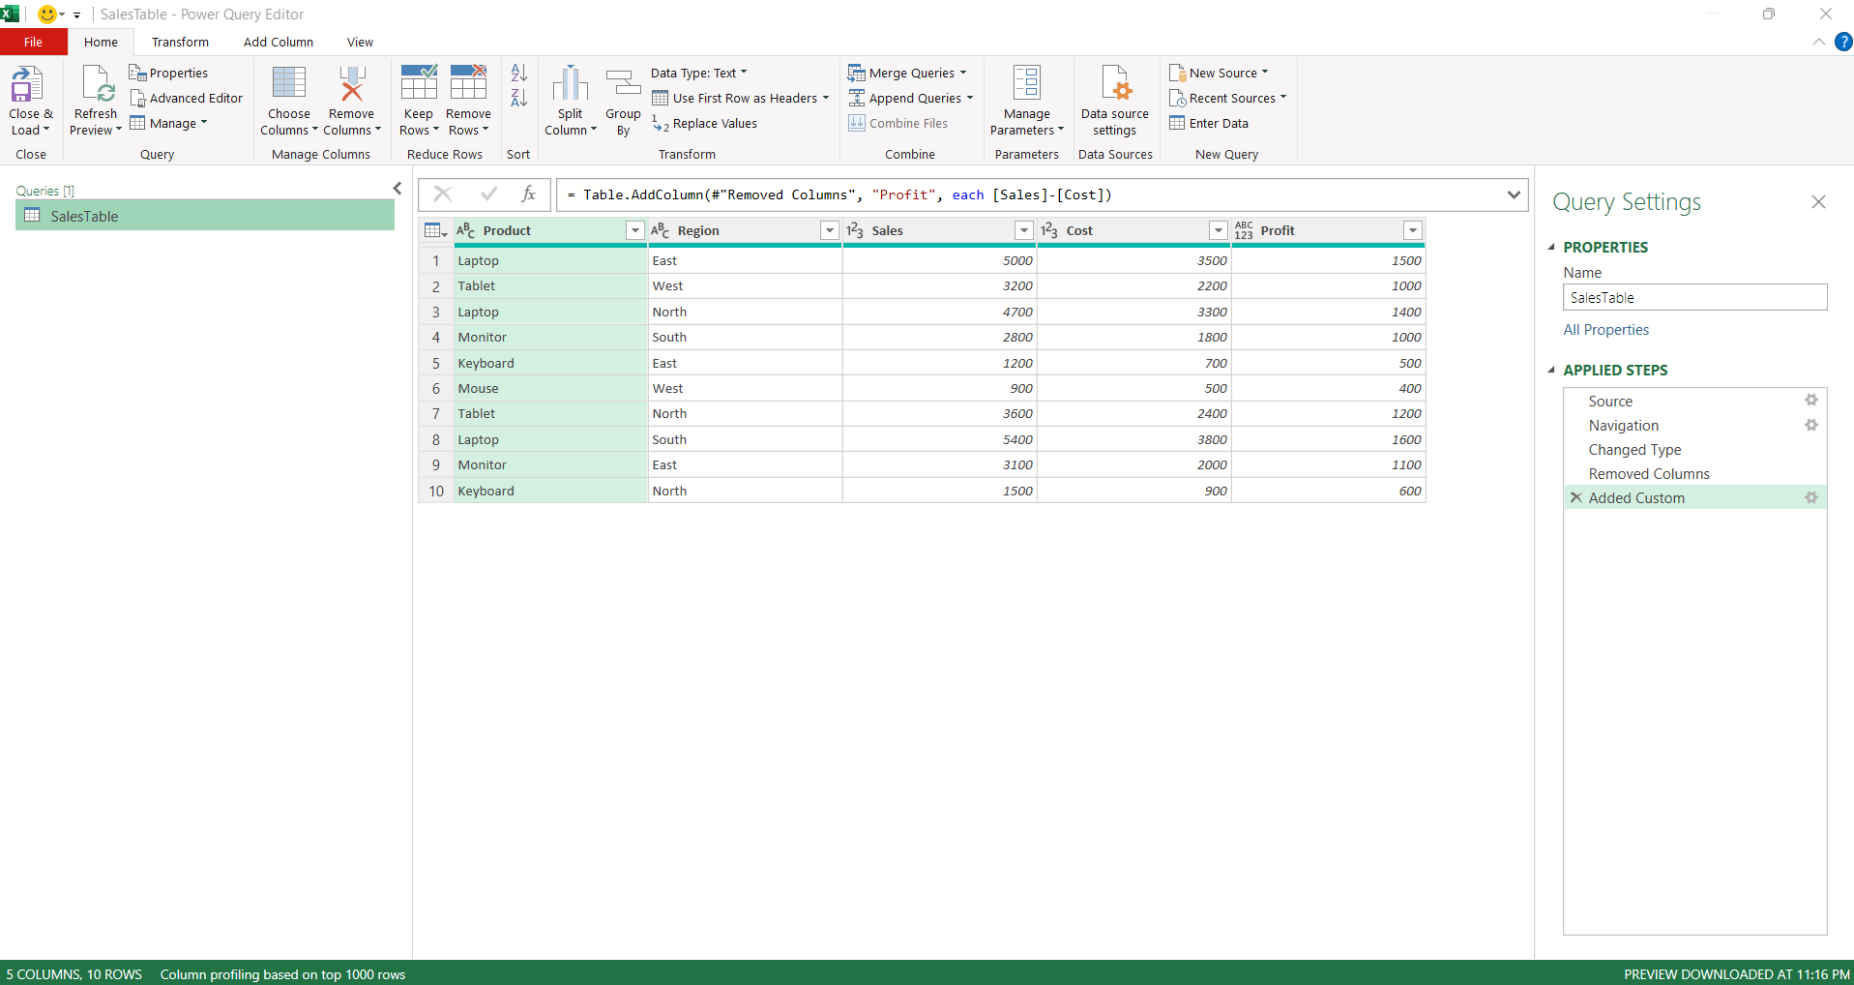Open Data source settings

click(1115, 102)
